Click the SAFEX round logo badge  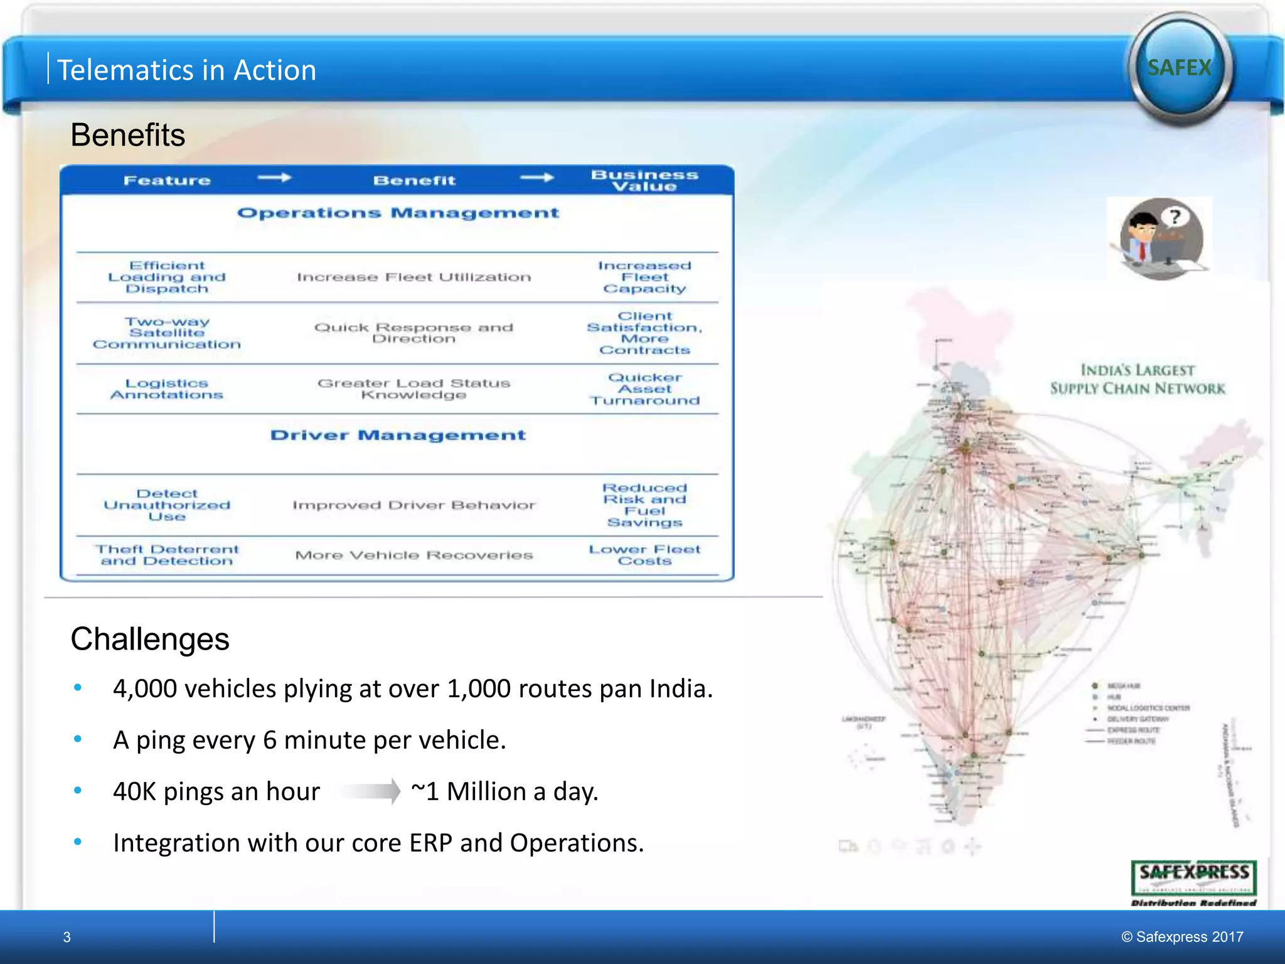pyautogui.click(x=1180, y=68)
